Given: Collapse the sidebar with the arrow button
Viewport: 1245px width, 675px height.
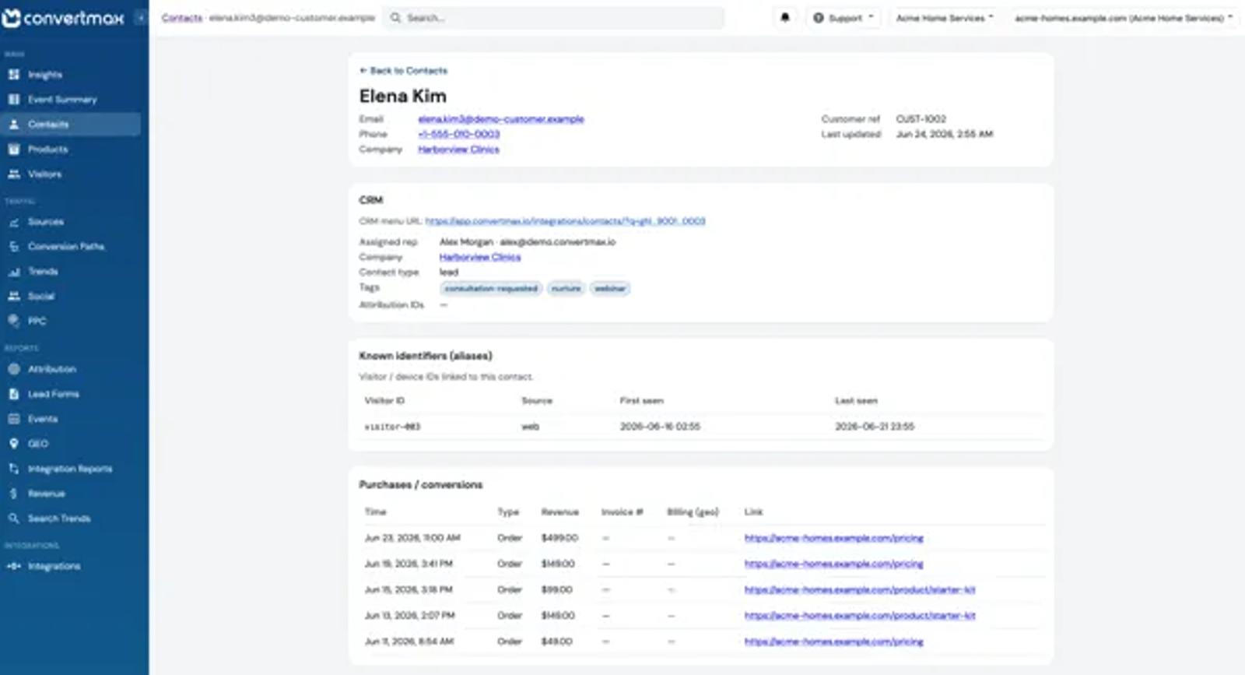Looking at the screenshot, I should tap(141, 18).
